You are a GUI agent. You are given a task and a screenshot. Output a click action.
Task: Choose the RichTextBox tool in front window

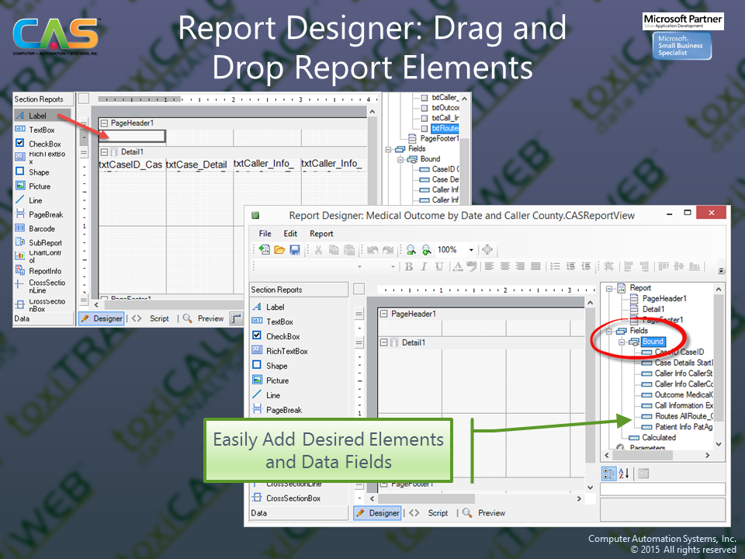(x=286, y=351)
